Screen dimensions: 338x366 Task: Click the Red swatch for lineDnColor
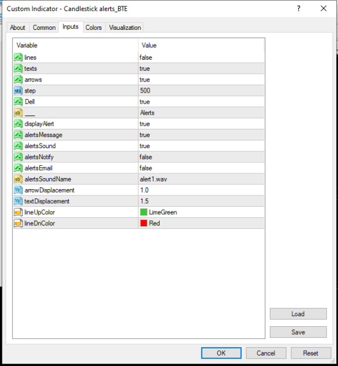tap(144, 223)
